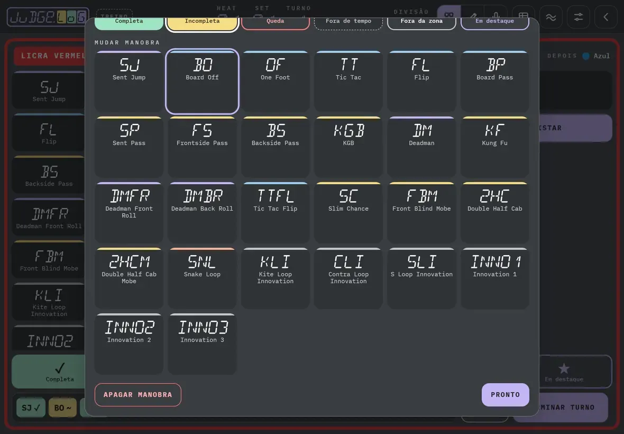Pick the Snake Loop trick tile
This screenshot has width=624, height=434.
[202, 278]
